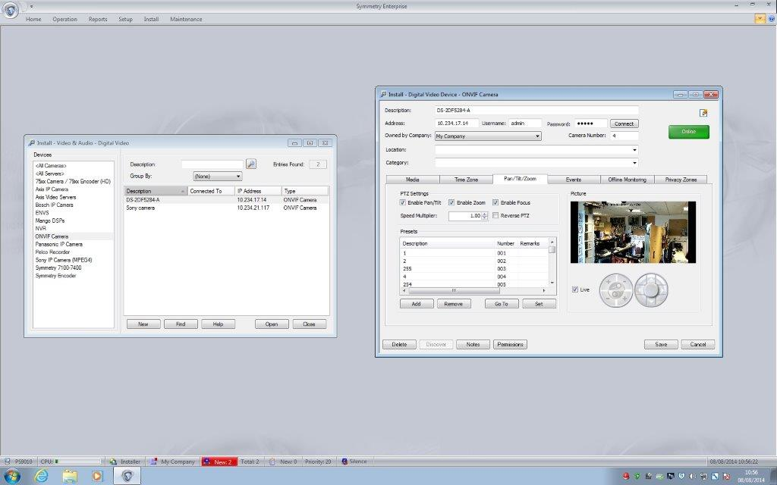Open the Setup menu
This screenshot has width=777, height=485.
point(125,19)
